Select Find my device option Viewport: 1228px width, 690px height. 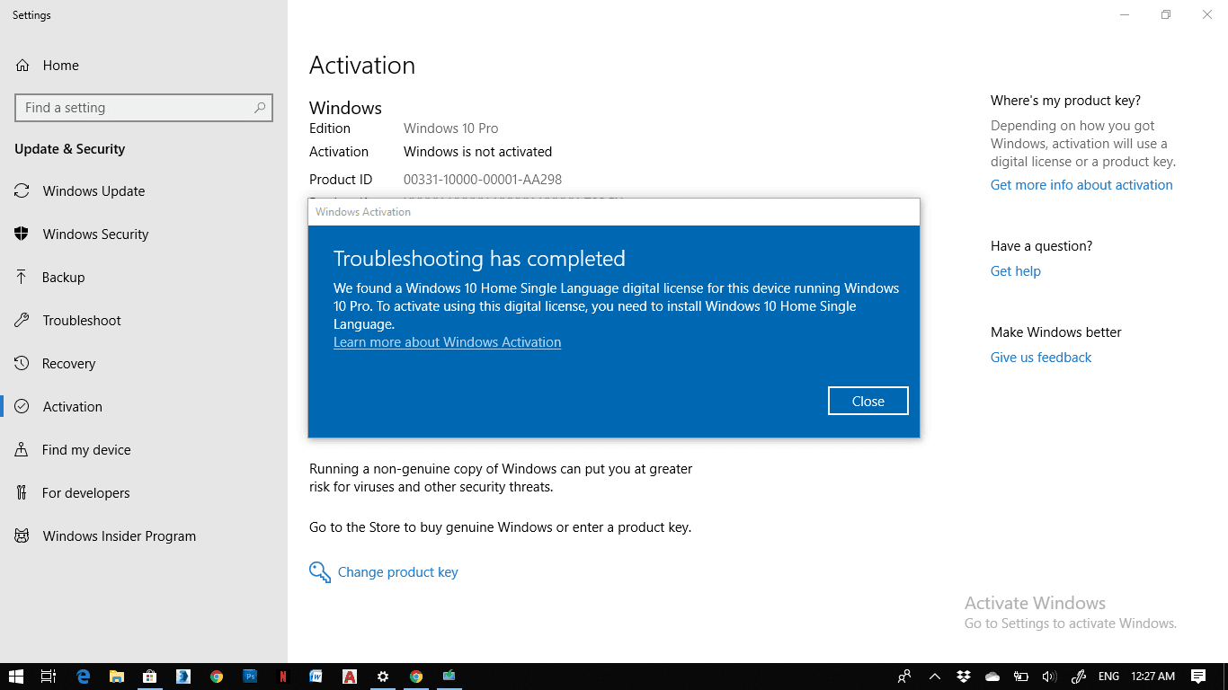[86, 450]
